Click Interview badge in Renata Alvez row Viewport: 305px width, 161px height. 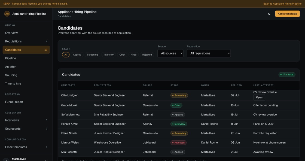(x=179, y=124)
